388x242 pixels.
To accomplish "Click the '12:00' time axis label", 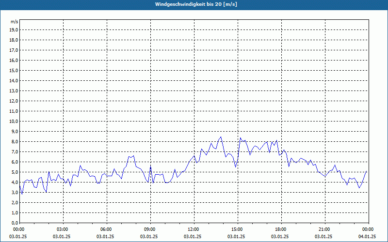I will pos(194,229).
